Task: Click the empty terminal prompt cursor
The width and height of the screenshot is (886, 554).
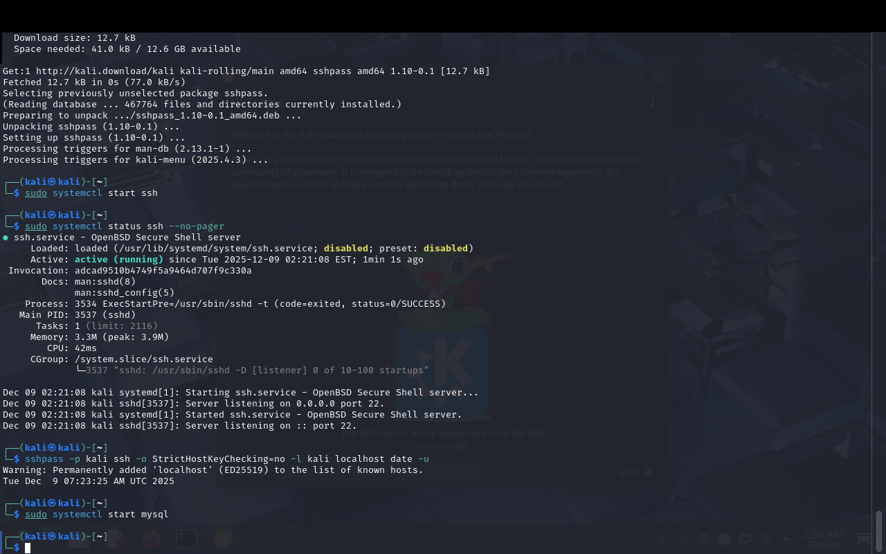Action: coord(28,548)
